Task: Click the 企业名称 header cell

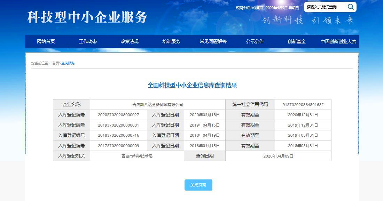Action: coord(72,104)
